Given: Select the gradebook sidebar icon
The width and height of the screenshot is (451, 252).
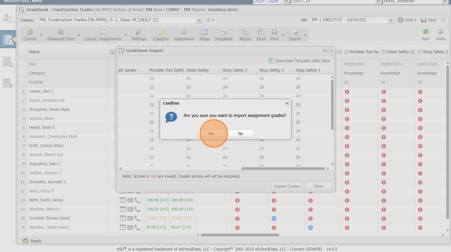Looking at the screenshot, I should click(x=8, y=39).
